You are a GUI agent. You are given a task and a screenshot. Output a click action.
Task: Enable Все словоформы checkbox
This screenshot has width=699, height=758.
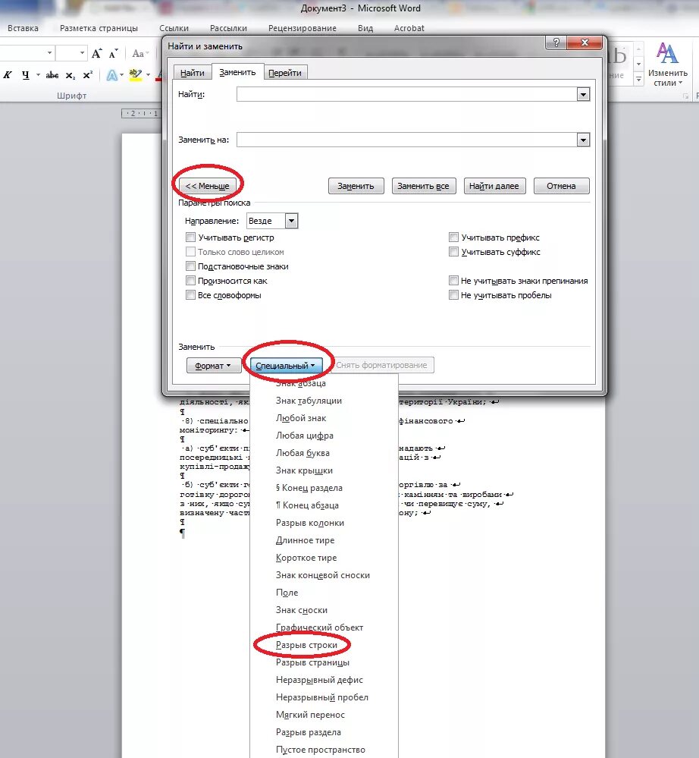(191, 295)
